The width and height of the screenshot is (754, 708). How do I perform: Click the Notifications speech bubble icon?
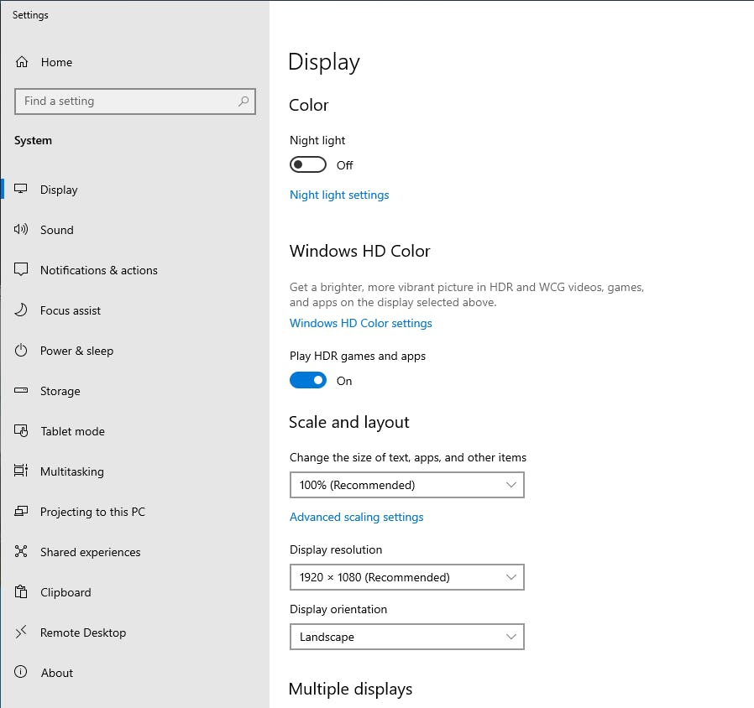coord(21,269)
